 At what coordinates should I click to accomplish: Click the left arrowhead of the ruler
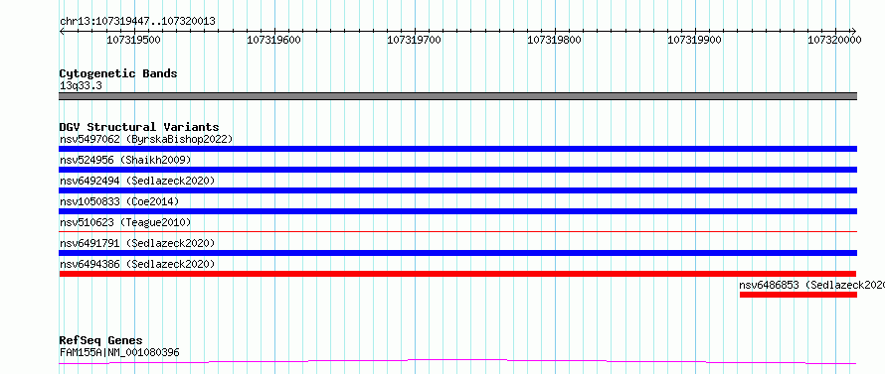point(62,31)
